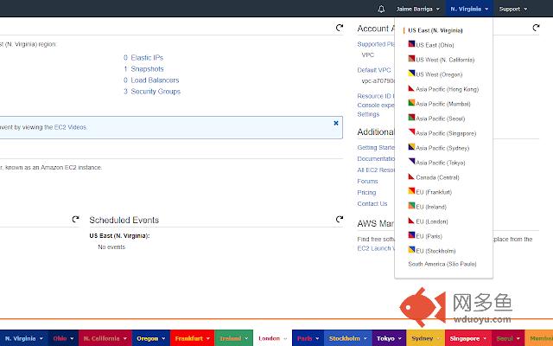Switch to London in bottom region bar

coord(273,338)
